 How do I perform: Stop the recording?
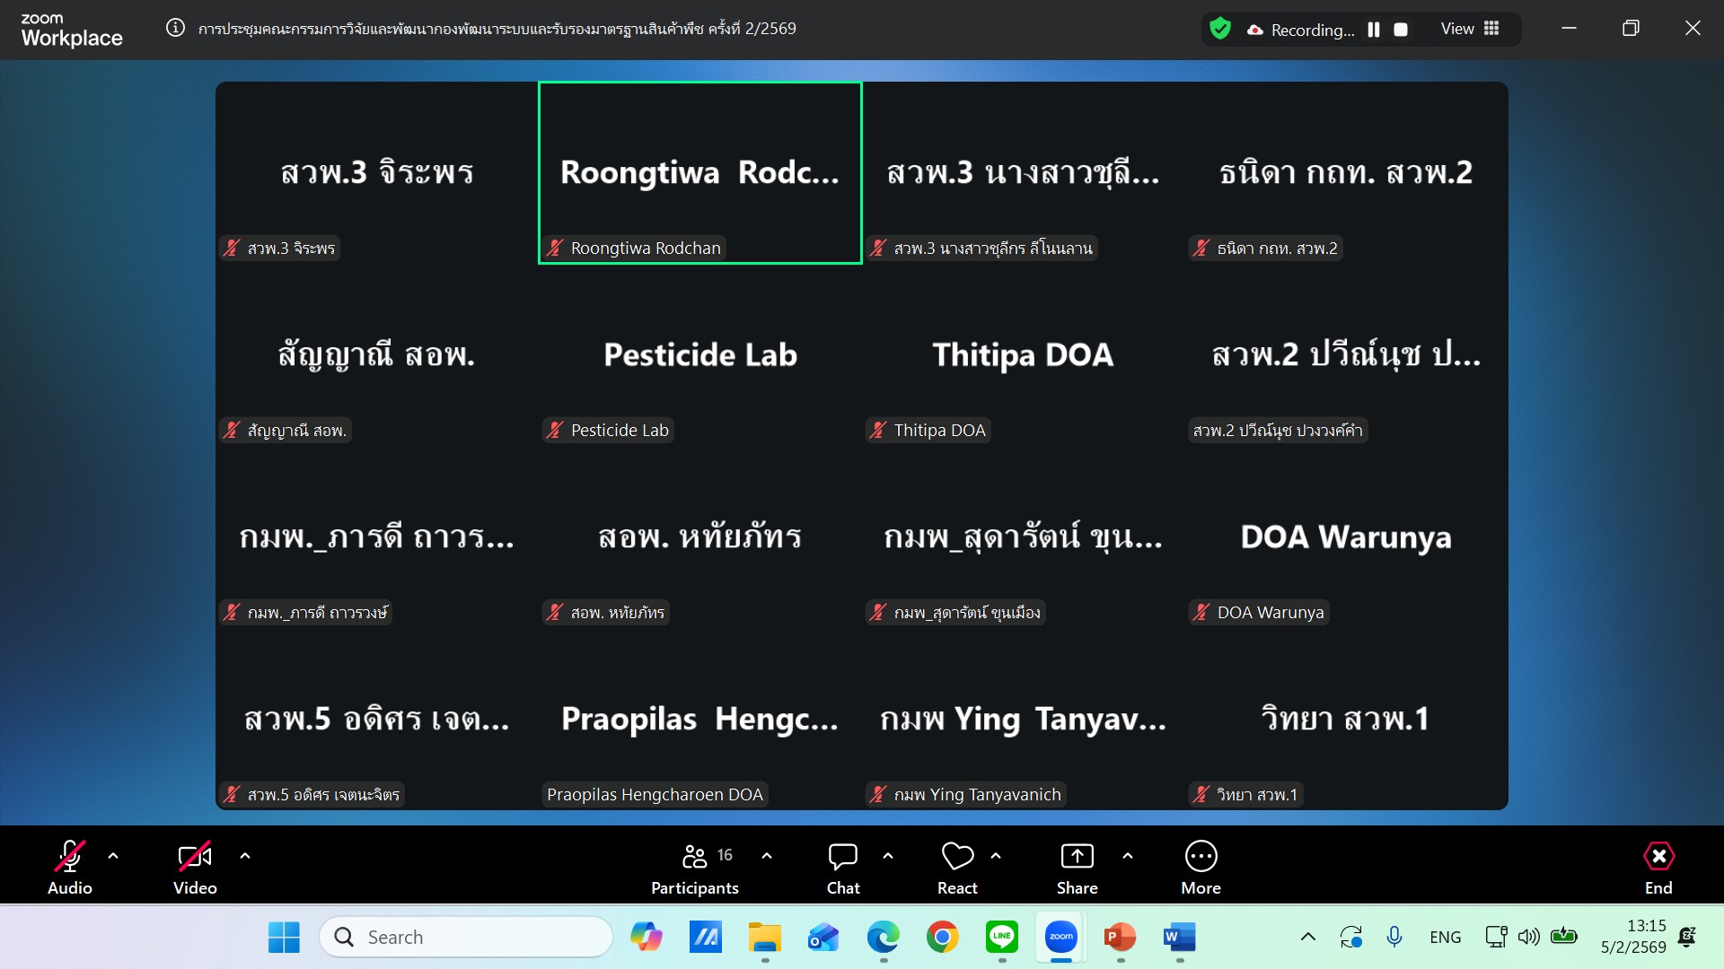tap(1401, 30)
